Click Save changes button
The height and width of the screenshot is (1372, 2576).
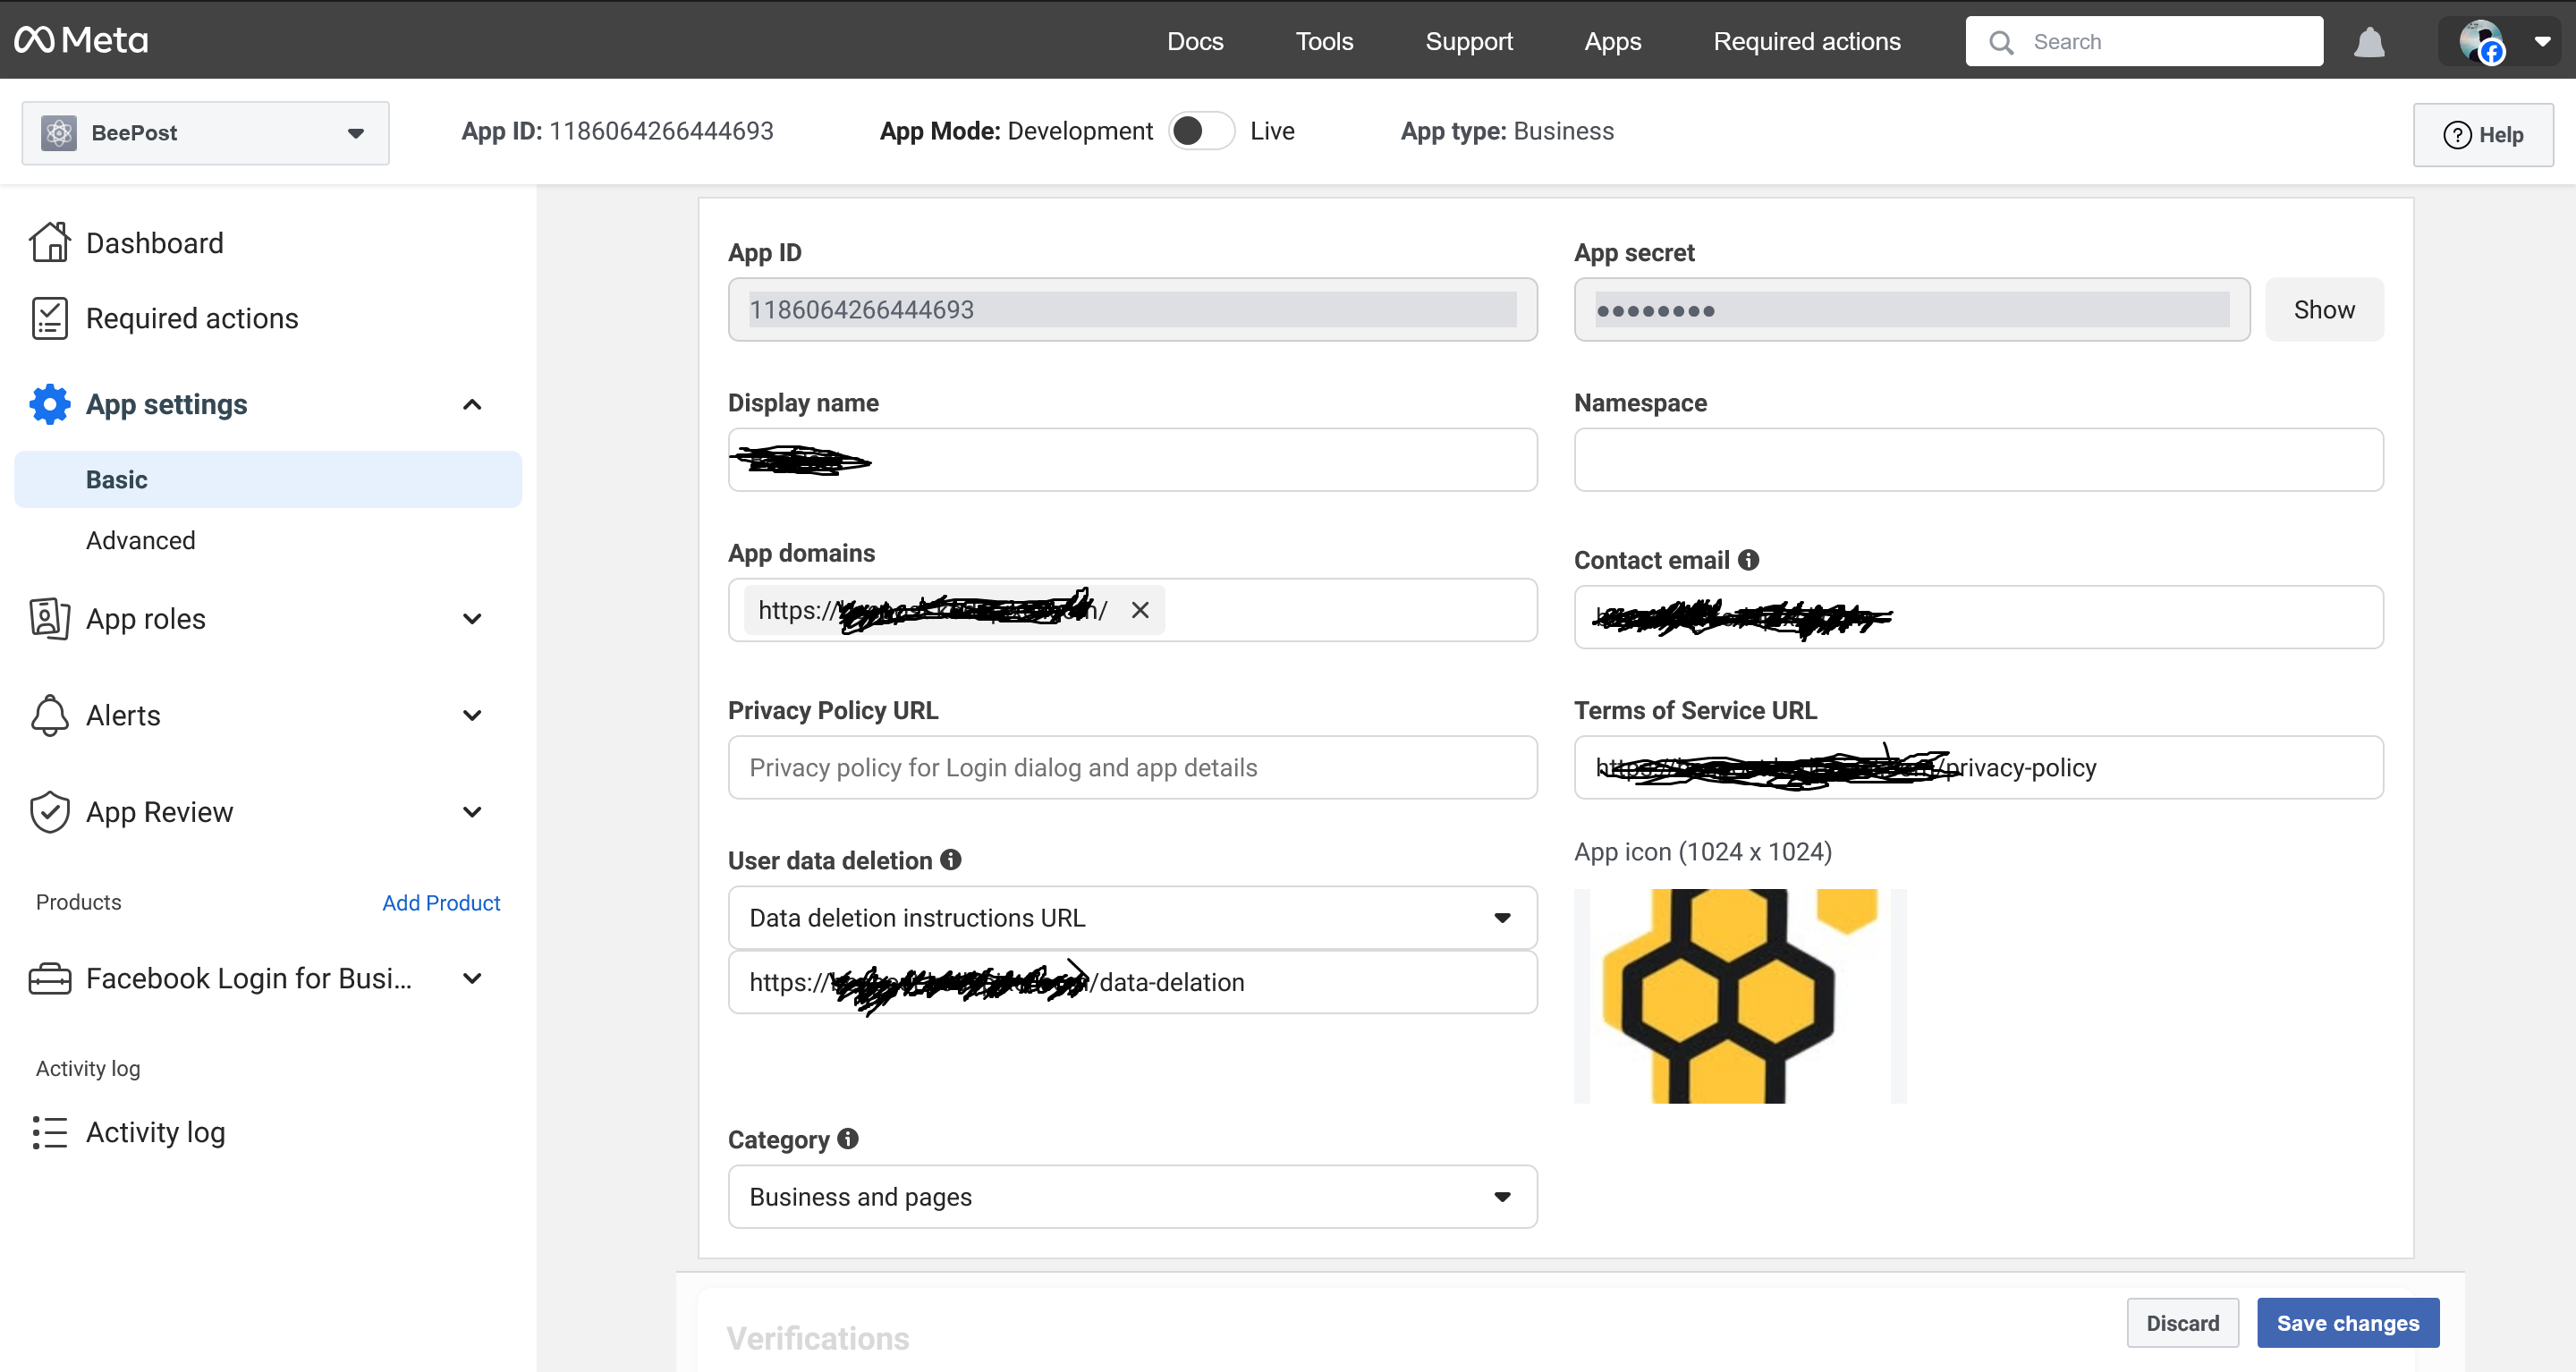coord(2348,1323)
